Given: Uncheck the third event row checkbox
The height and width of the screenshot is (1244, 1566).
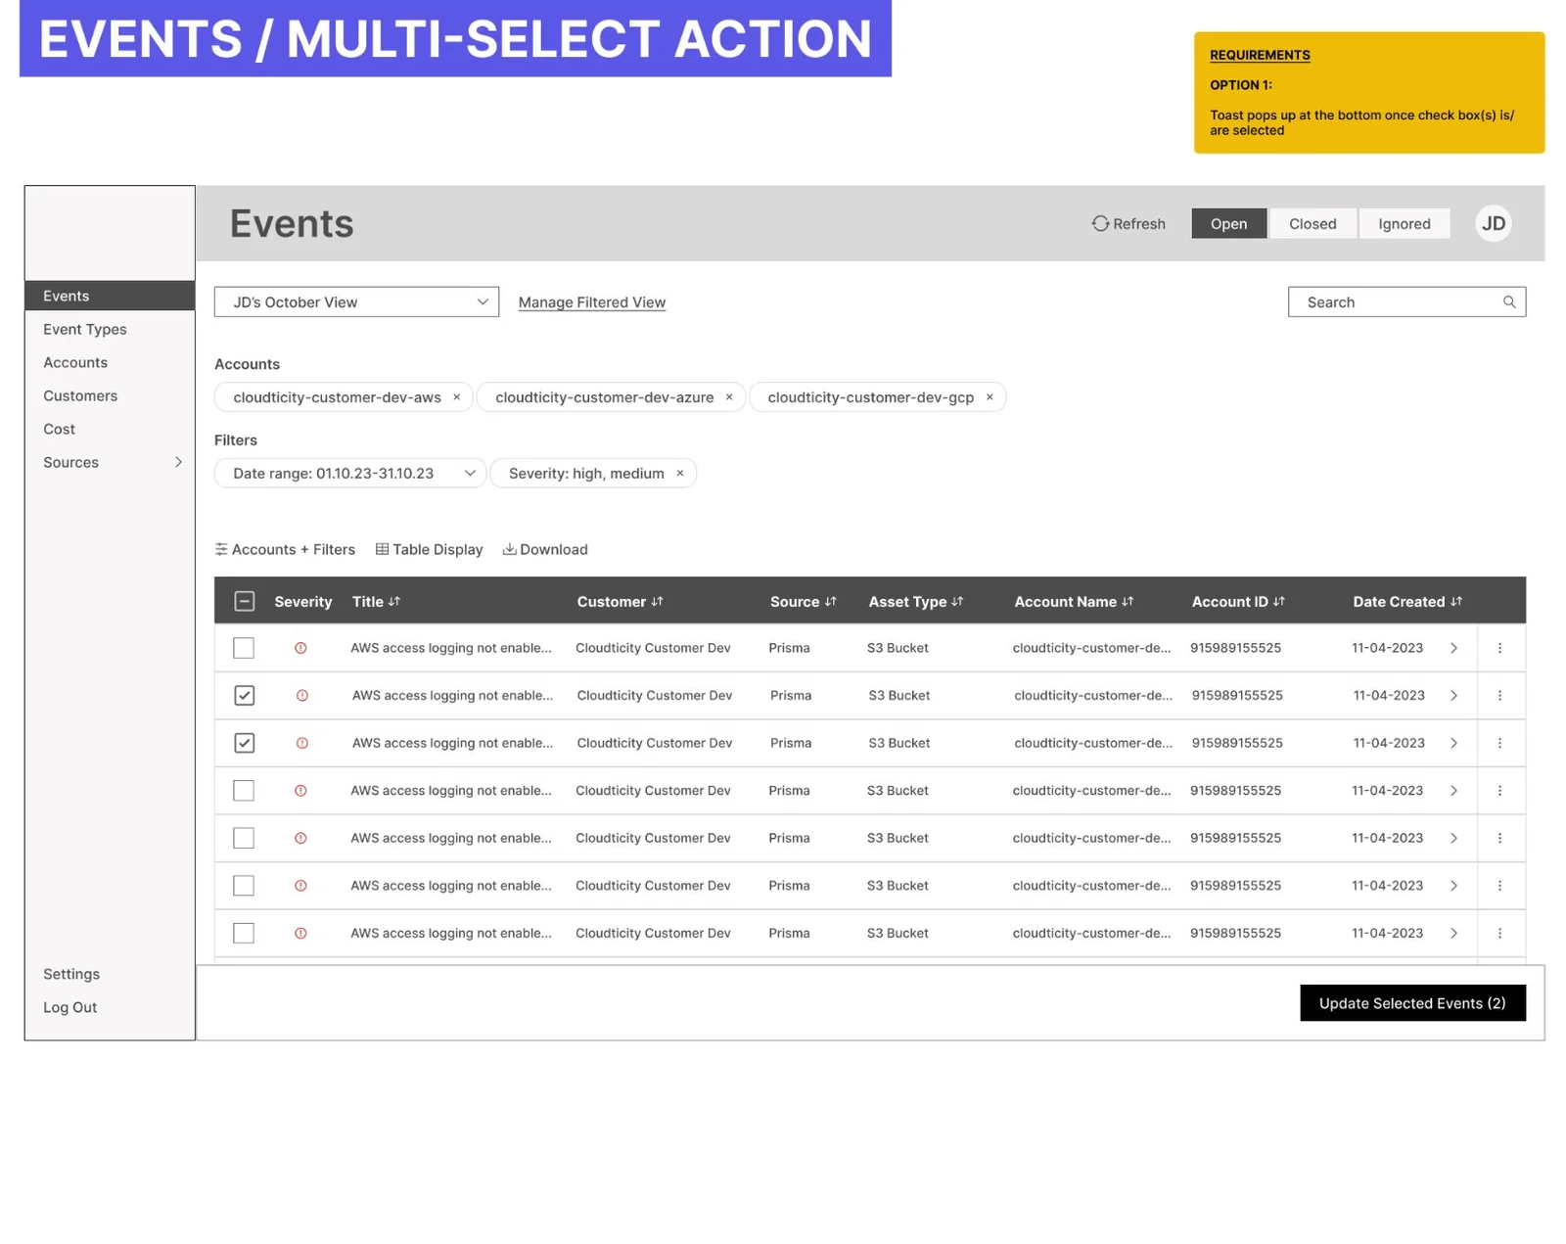Looking at the screenshot, I should pos(245,743).
